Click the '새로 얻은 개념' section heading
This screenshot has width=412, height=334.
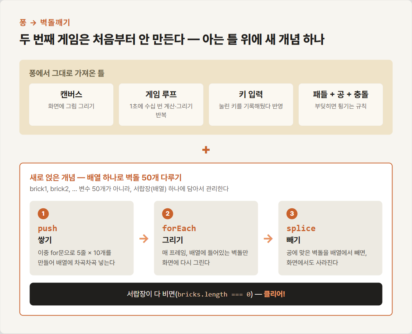(x=106, y=177)
